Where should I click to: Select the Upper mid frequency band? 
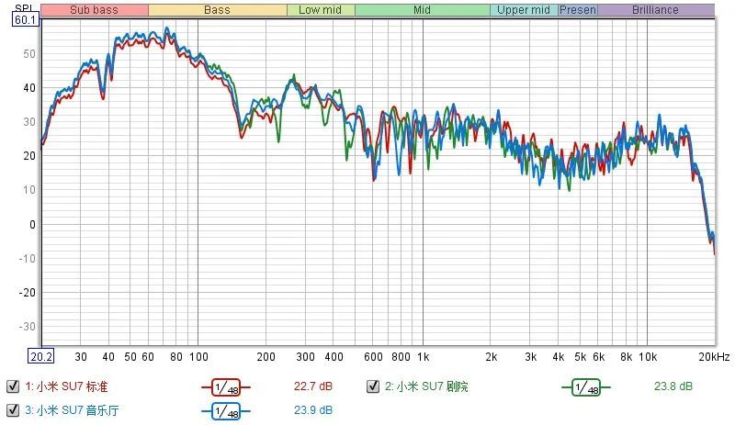point(524,10)
